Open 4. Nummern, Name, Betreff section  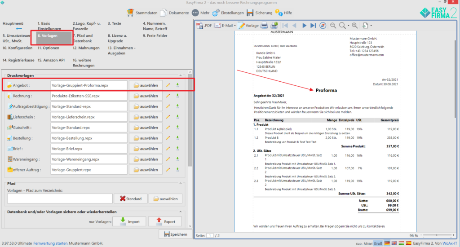(x=155, y=26)
